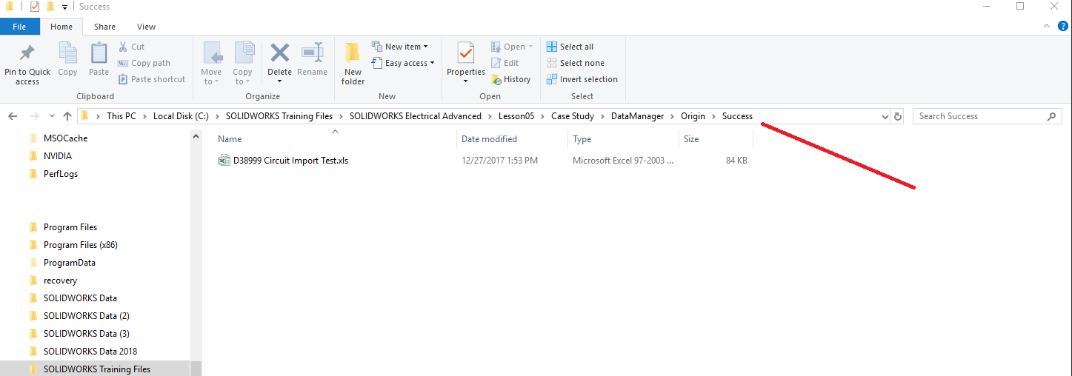
Task: Expand the Properties dropdown arrow
Action: point(466,81)
